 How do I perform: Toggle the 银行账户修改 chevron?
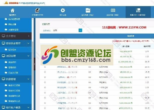[x=28, y=107]
